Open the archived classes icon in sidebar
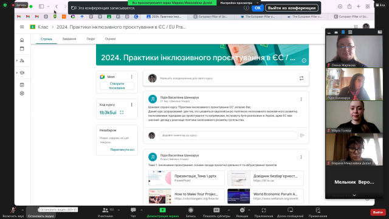The image size is (389, 219). point(22,85)
